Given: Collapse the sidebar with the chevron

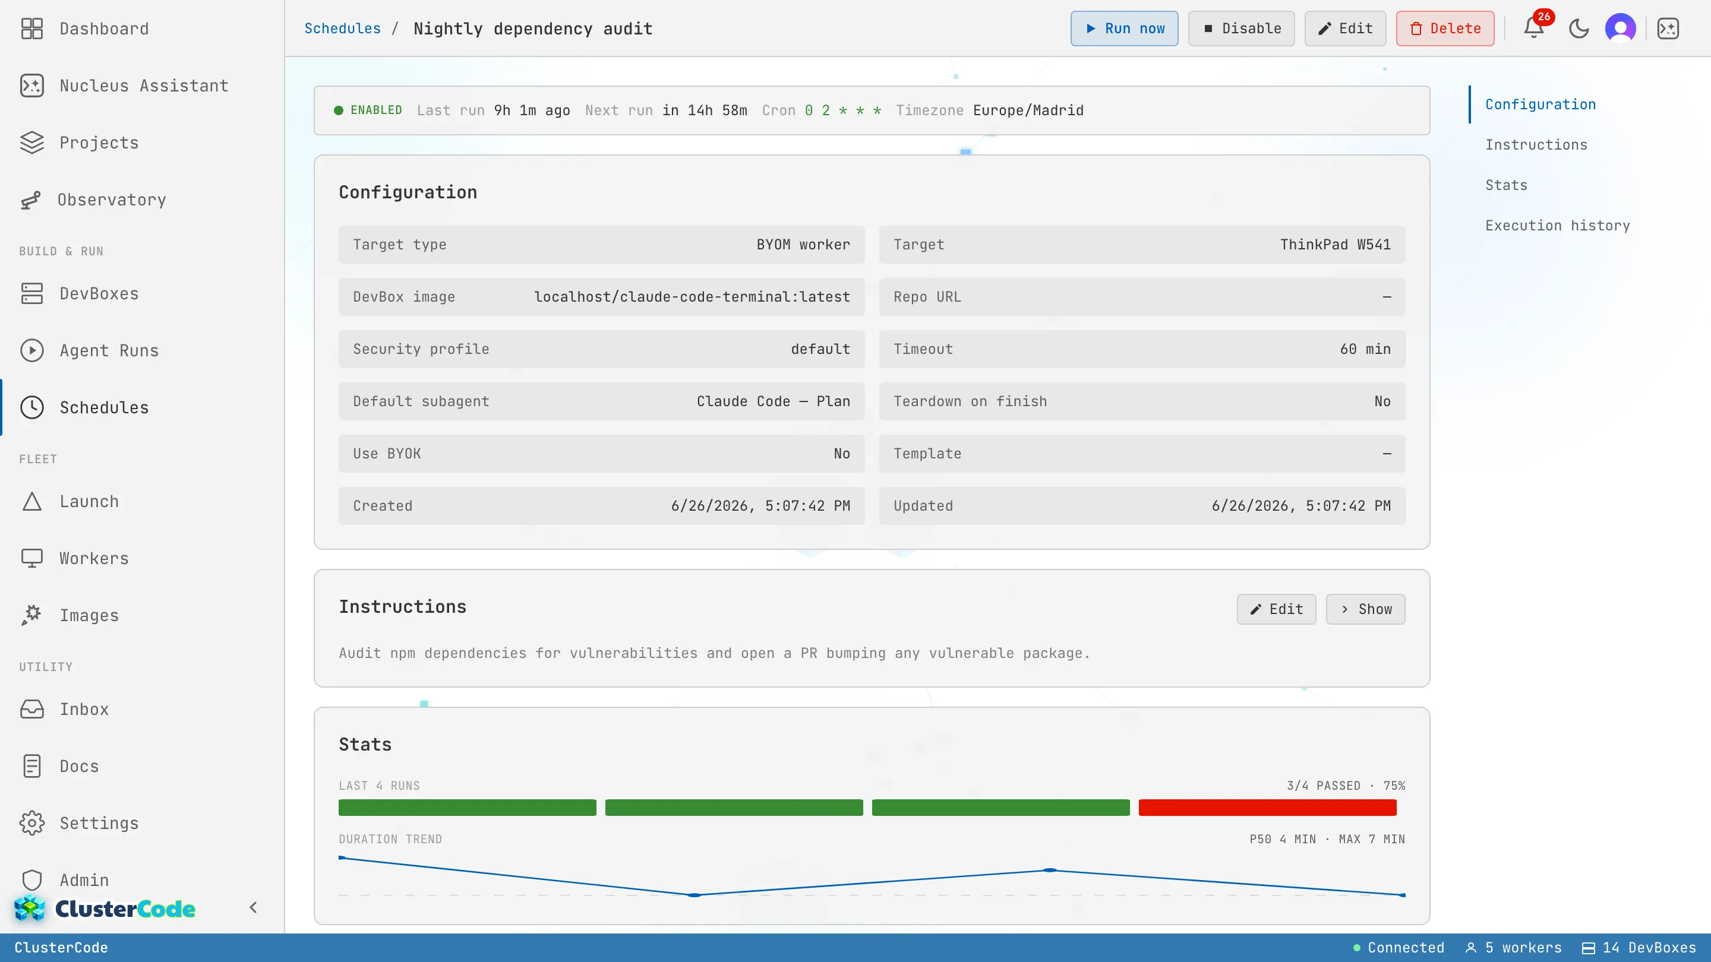Looking at the screenshot, I should [x=253, y=907].
